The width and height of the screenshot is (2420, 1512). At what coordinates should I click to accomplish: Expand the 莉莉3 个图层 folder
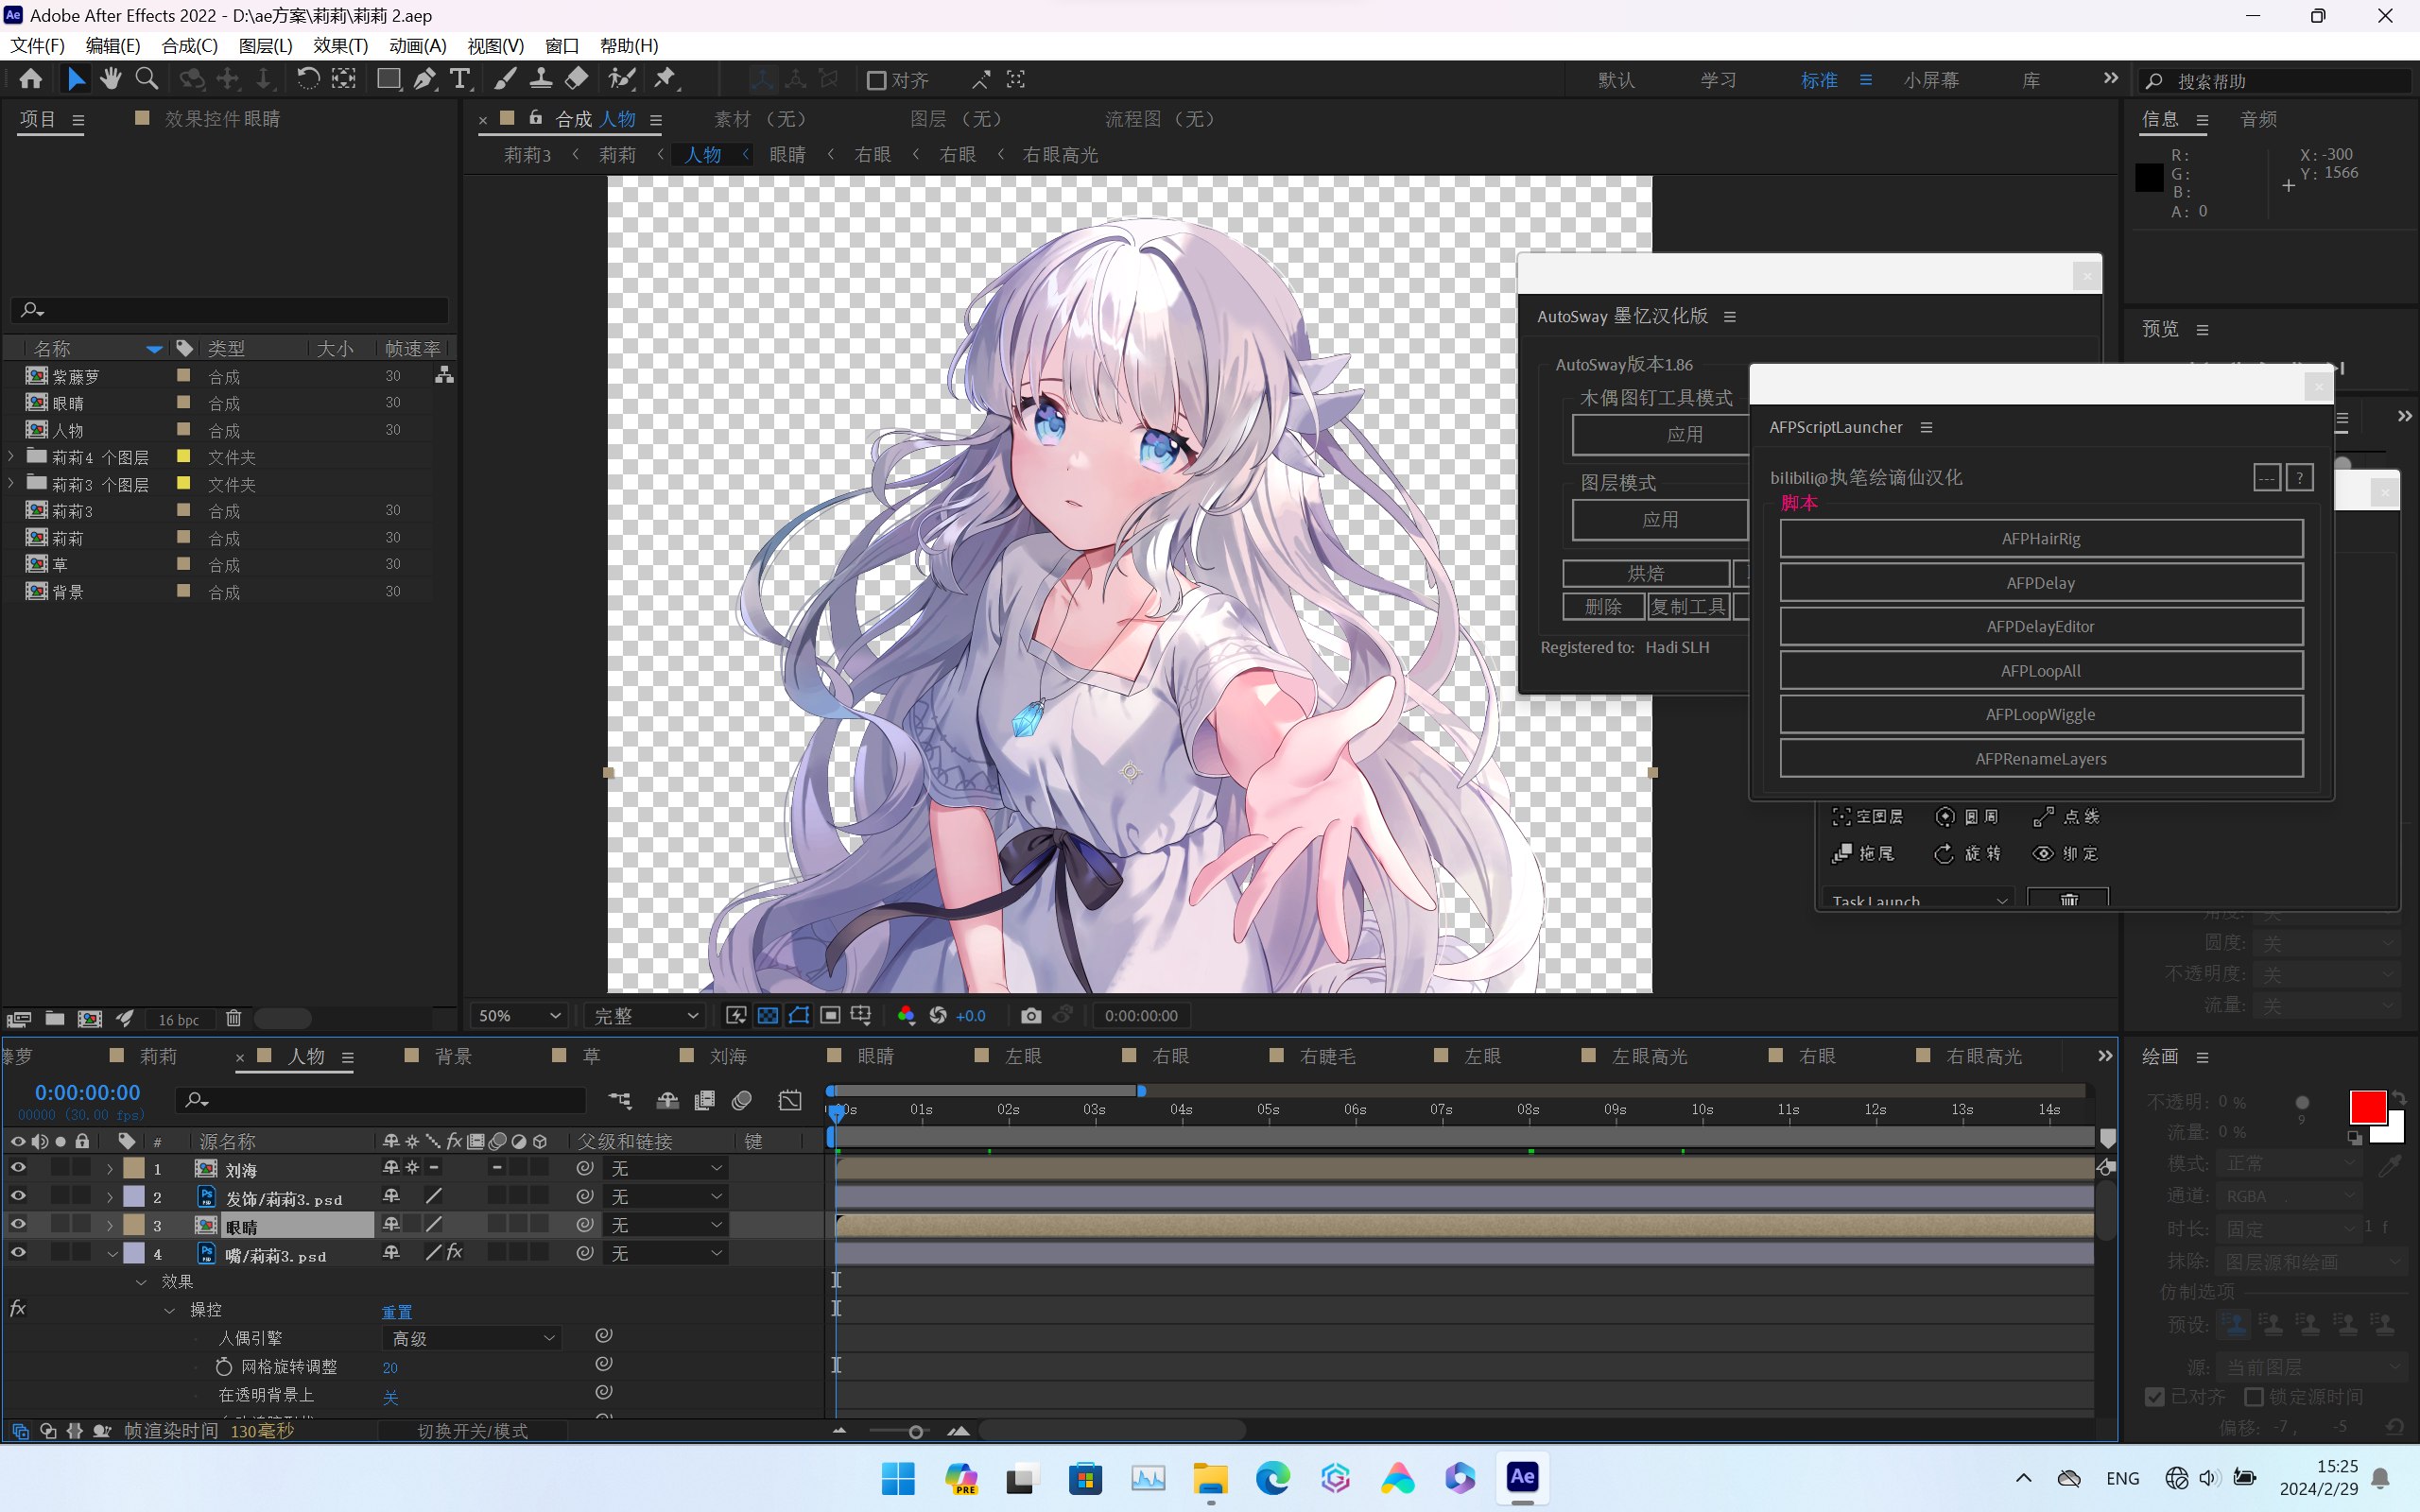(11, 484)
